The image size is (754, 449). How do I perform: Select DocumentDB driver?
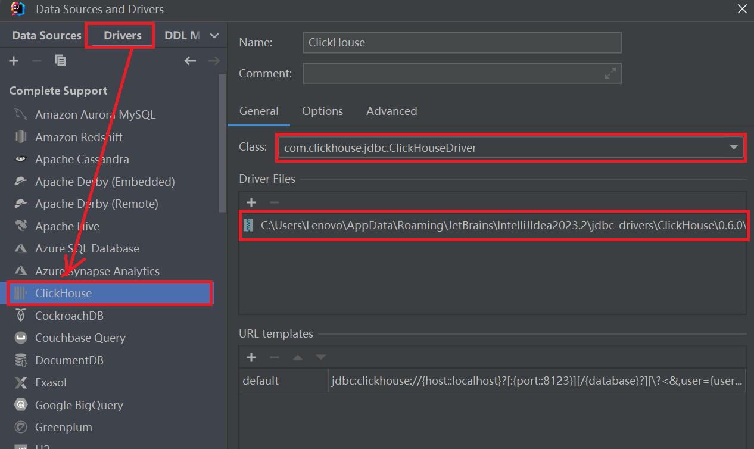tap(69, 360)
